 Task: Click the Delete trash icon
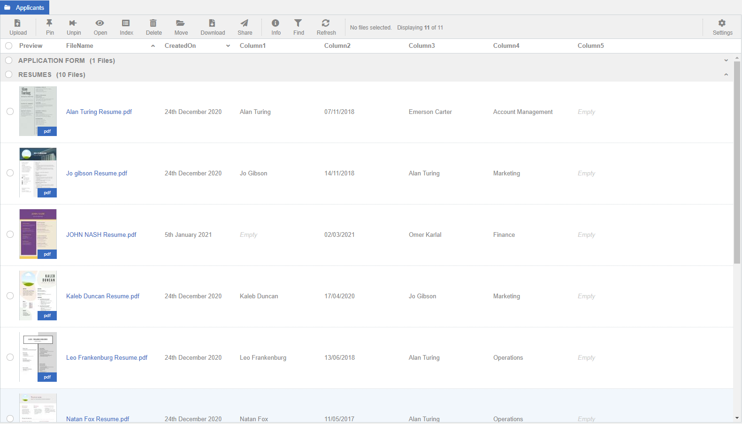click(x=153, y=23)
